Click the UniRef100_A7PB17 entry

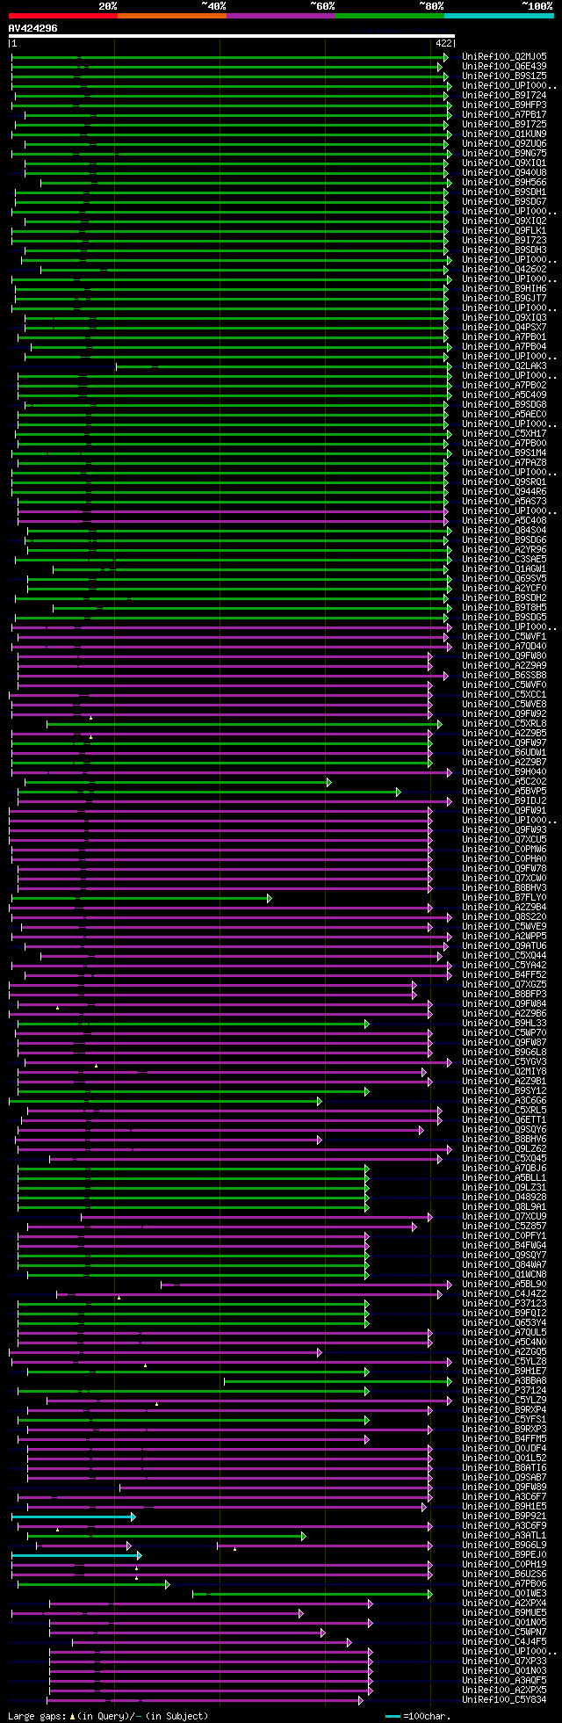tap(504, 114)
